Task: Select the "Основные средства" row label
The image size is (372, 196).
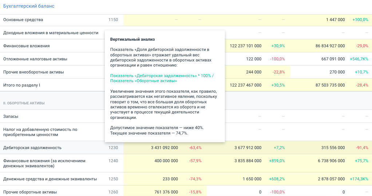Action: (23, 20)
